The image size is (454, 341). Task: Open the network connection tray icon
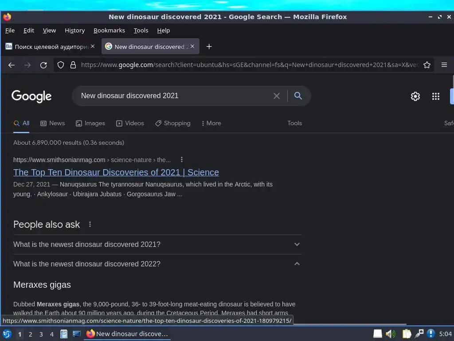coord(419,334)
